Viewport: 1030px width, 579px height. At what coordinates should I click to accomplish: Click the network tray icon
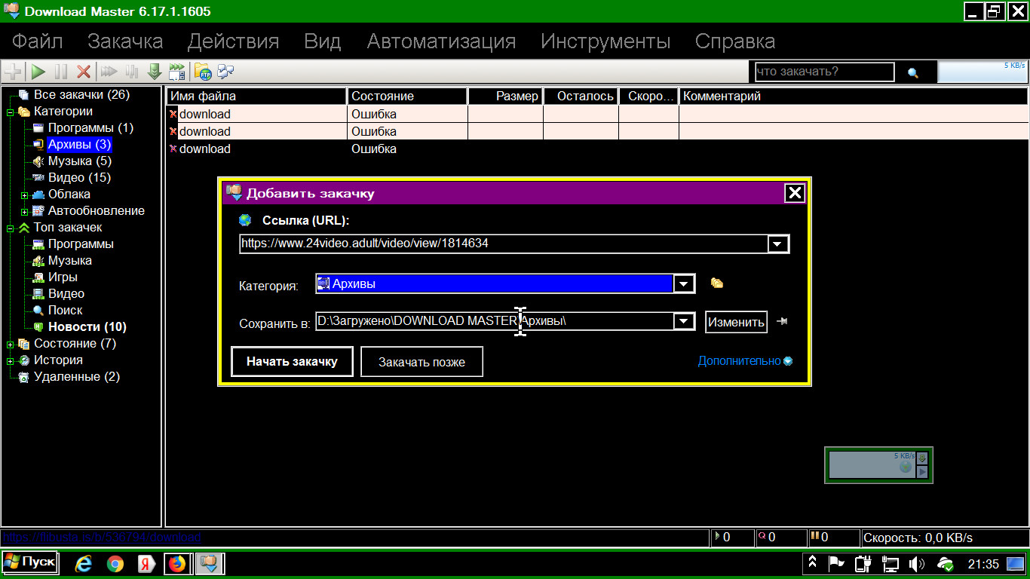point(891,563)
